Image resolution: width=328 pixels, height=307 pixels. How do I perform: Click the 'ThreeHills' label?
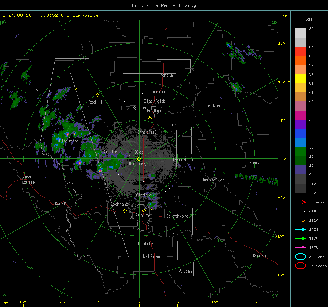[x=183, y=160]
